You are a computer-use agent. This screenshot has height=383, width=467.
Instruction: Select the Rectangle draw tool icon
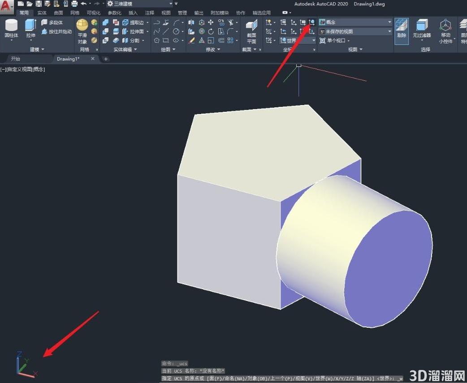coord(166,40)
